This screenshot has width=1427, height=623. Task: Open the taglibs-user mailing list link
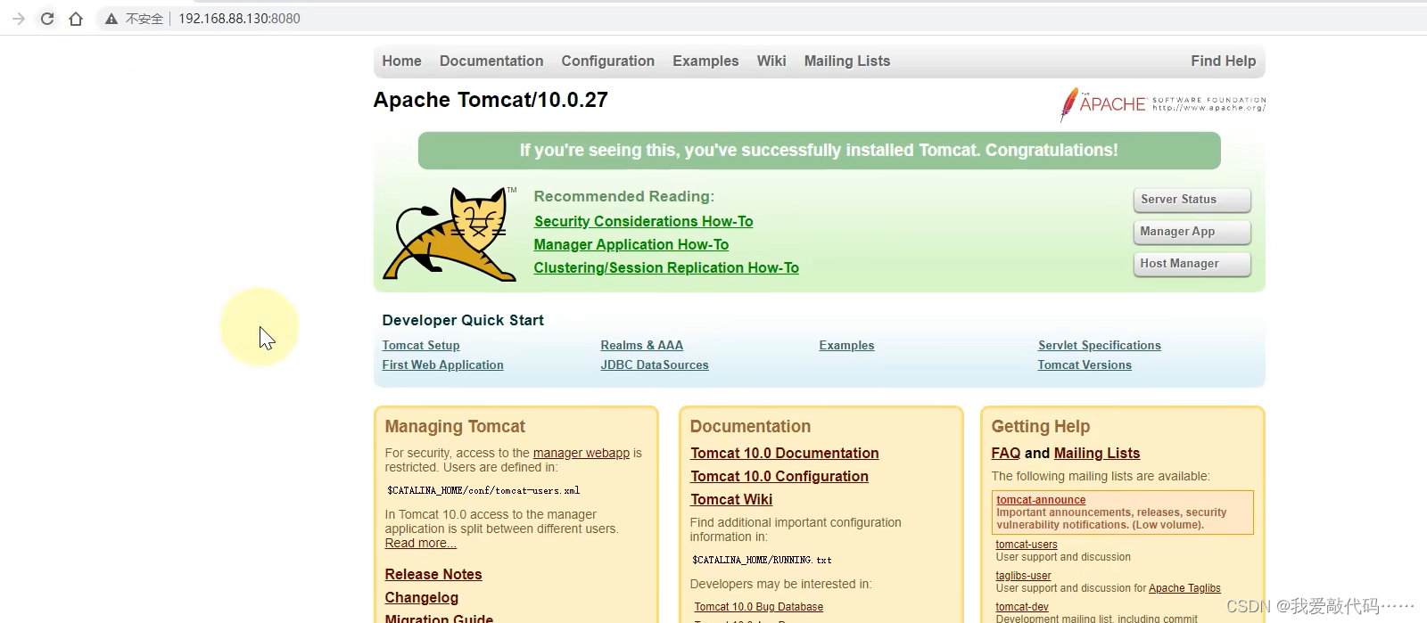(1023, 576)
